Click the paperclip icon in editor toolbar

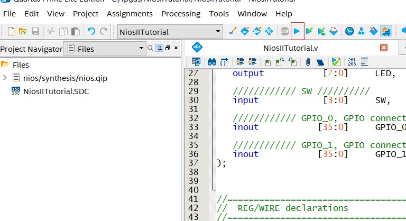(308, 62)
